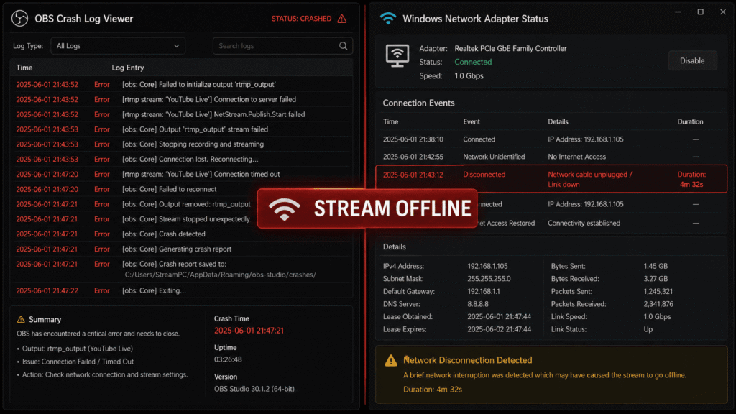Select the 'Failed to initialize output' log row
The width and height of the screenshot is (736, 414).
181,85
